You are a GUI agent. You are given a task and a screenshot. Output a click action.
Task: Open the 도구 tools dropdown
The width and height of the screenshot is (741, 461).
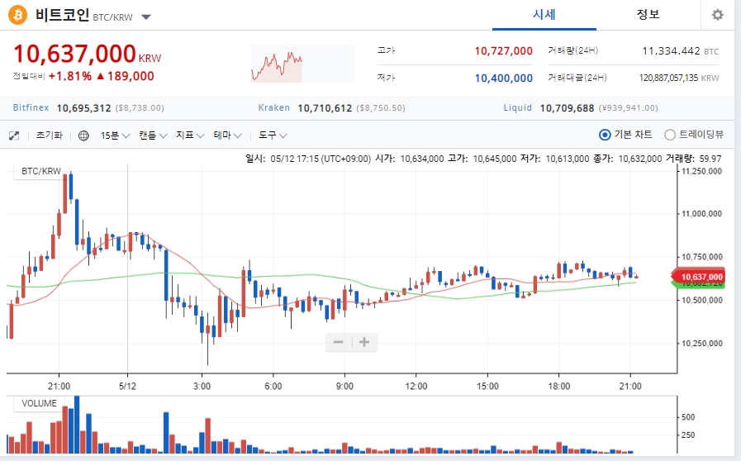273,135
